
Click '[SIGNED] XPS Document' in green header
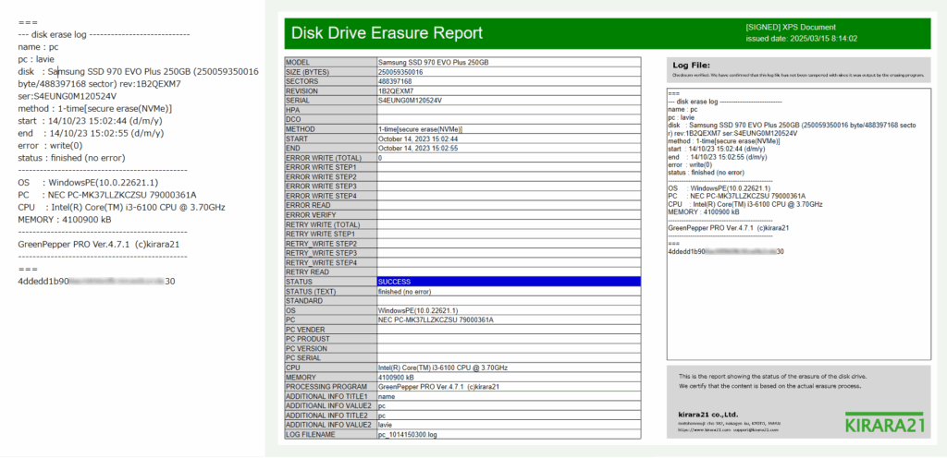point(791,27)
